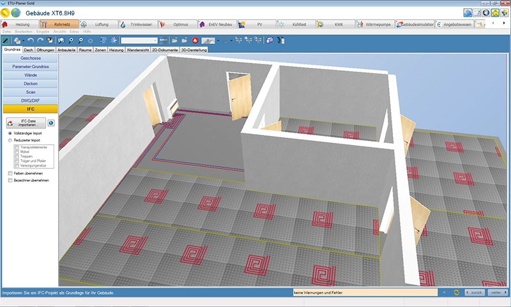Select the Vollständiger Import radio option
The height and width of the screenshot is (307, 511).
(10, 133)
